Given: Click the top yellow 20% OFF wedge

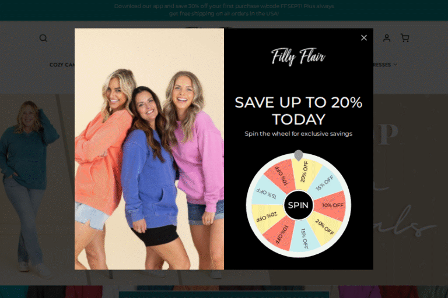Looking at the screenshot, I should pos(305,175).
